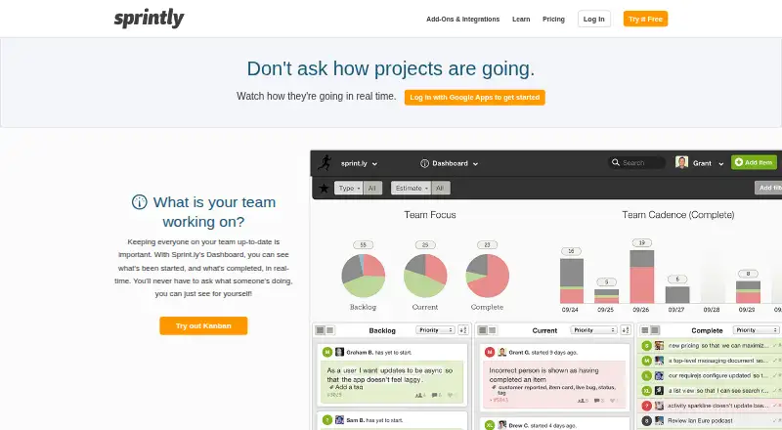782x430 pixels.
Task: Click the Current pie chart
Action: coord(425,276)
